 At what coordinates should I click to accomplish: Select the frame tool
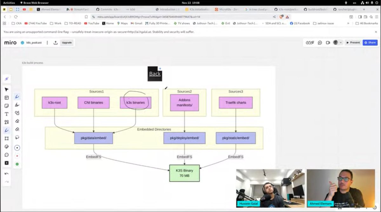click(6, 139)
